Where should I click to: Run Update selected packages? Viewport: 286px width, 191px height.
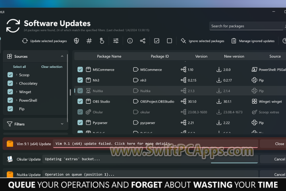coord(44,41)
